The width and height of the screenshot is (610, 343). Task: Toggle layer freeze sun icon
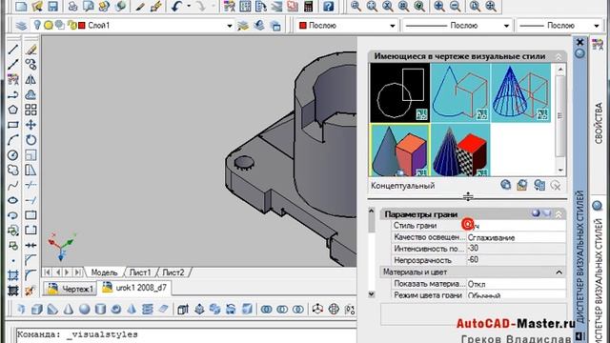click(x=49, y=26)
